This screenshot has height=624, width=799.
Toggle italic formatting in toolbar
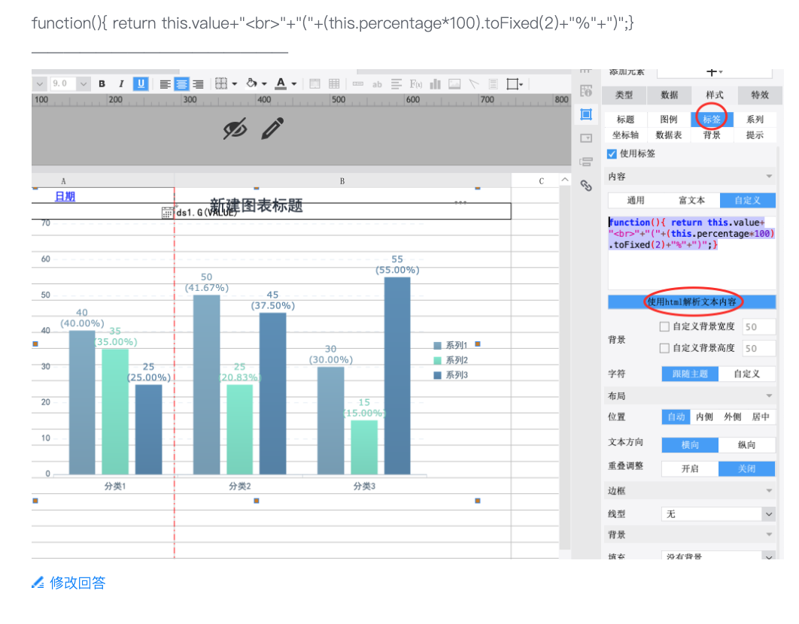[x=121, y=84]
